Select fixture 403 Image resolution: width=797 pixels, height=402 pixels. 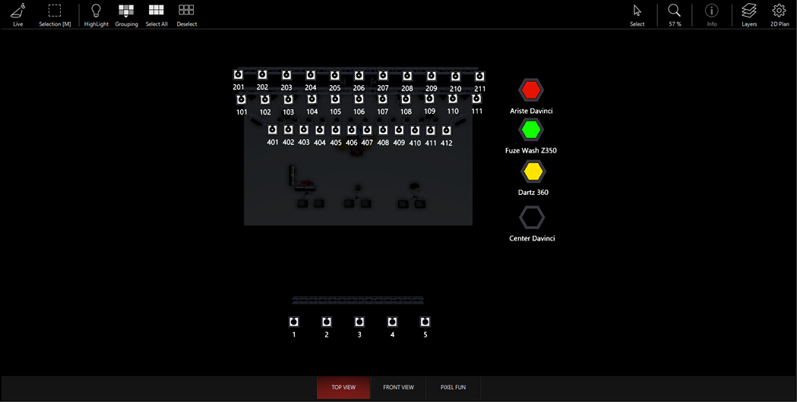coord(304,130)
